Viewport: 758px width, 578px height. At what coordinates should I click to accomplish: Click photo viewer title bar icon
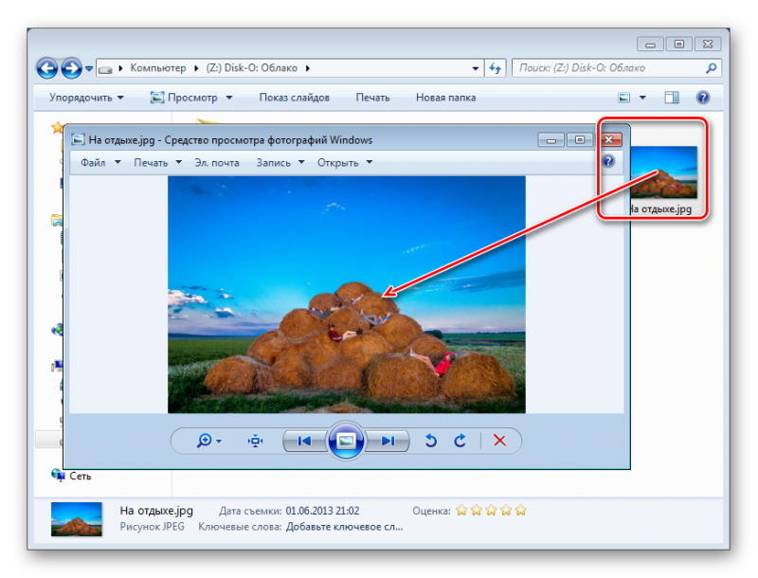pos(78,140)
